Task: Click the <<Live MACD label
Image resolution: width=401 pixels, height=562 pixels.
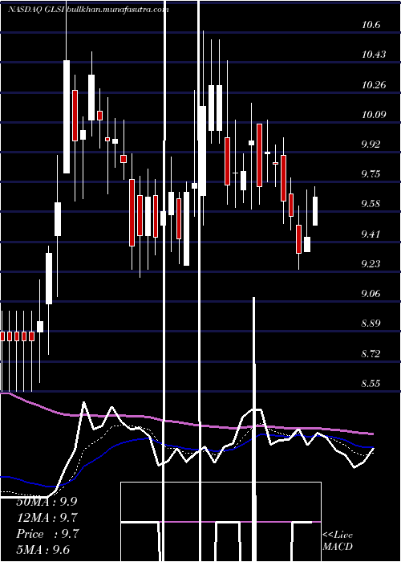Action: coord(338,541)
